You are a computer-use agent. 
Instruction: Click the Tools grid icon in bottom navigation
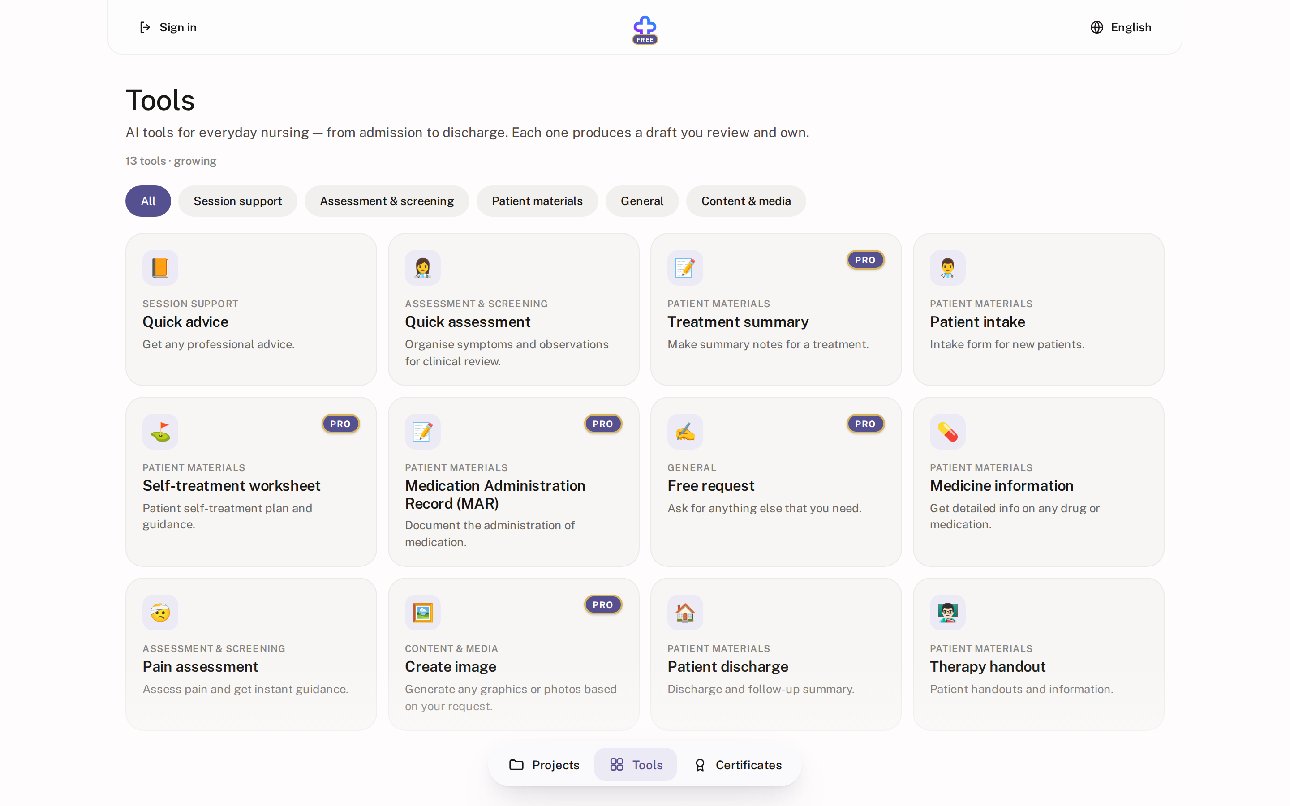coord(616,765)
